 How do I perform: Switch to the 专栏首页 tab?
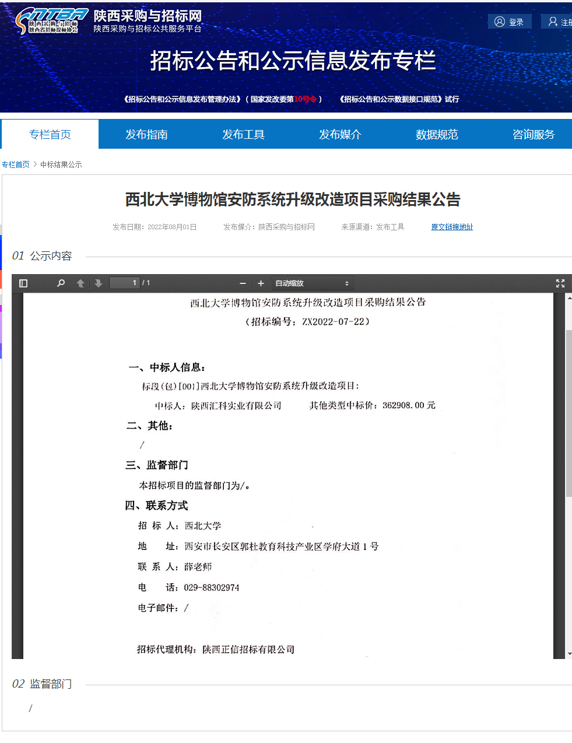click(x=50, y=135)
